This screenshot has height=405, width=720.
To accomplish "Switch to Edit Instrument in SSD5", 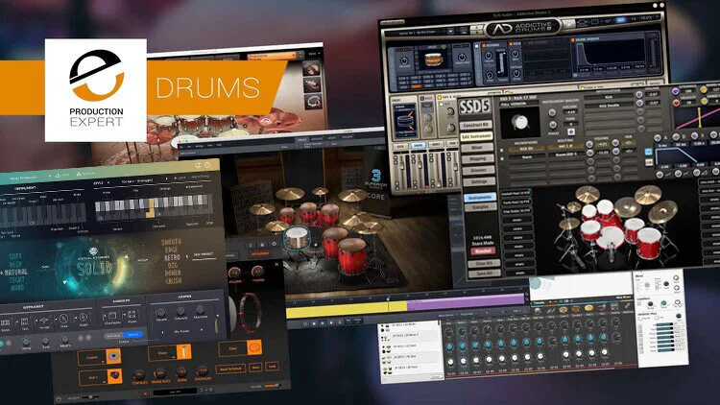I will pyautogui.click(x=476, y=137).
